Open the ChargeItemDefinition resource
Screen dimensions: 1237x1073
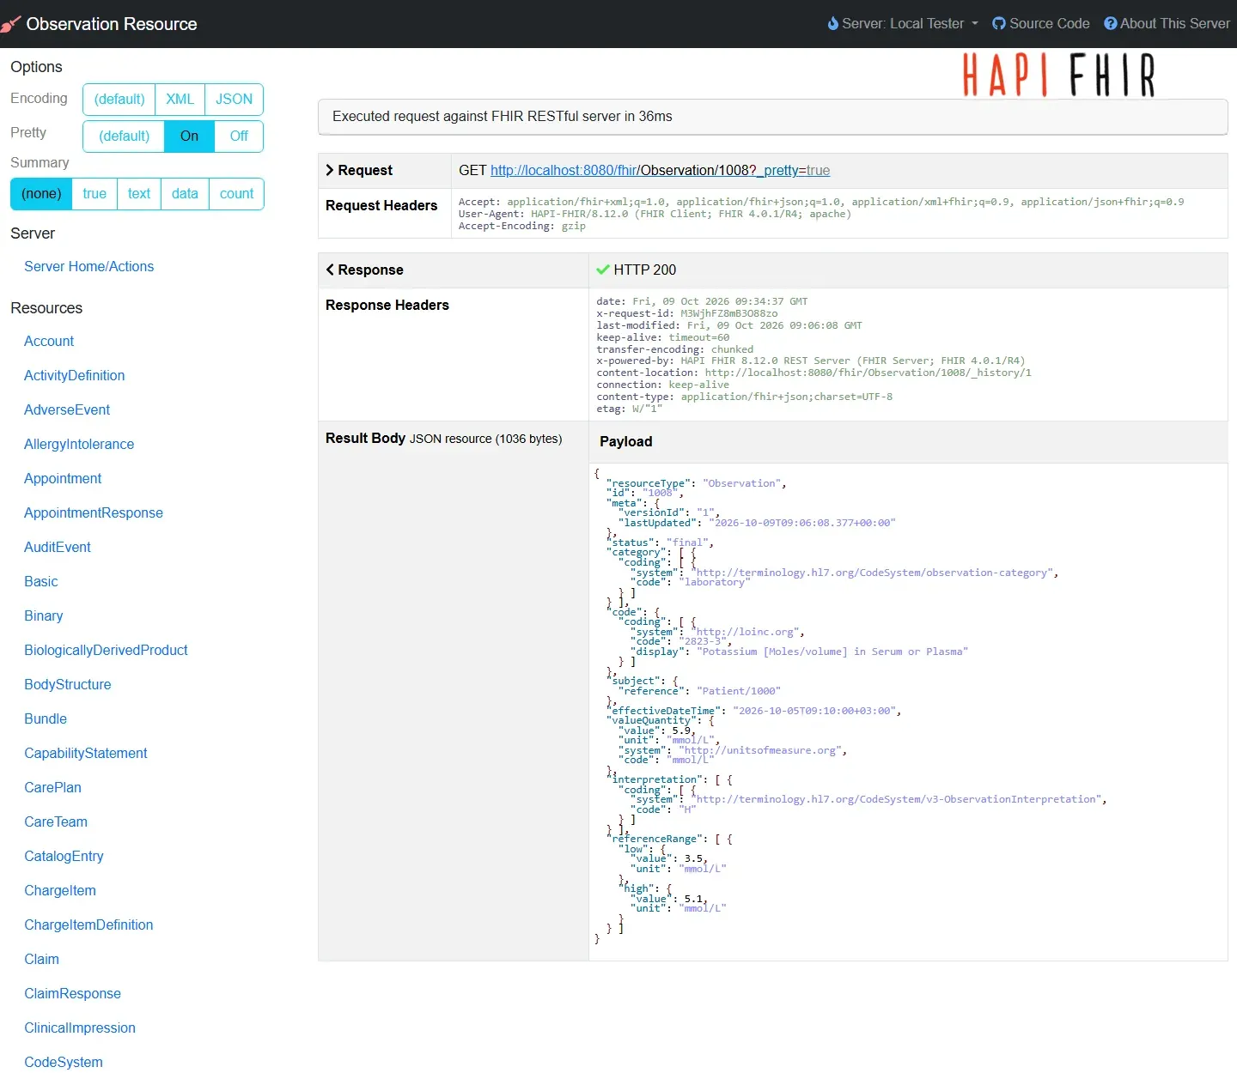tap(88, 925)
